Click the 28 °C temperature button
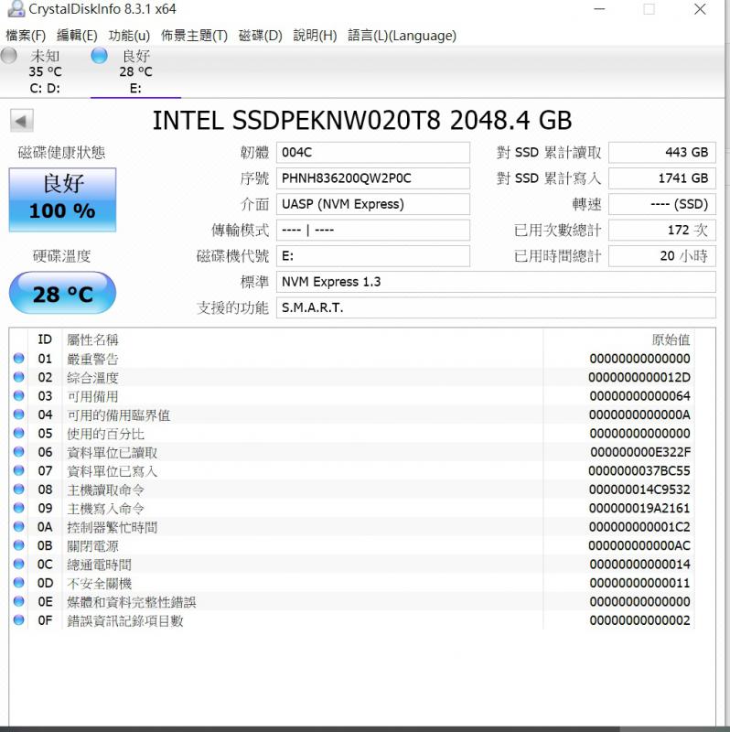This screenshot has height=732, width=730. click(x=62, y=293)
